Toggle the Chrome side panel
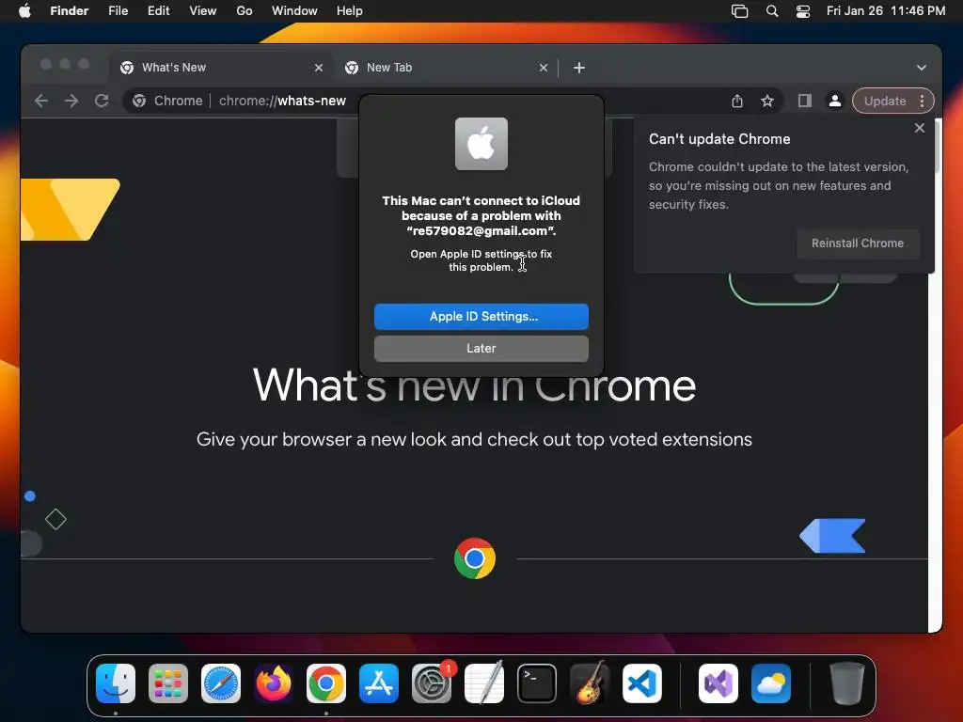 pyautogui.click(x=805, y=101)
